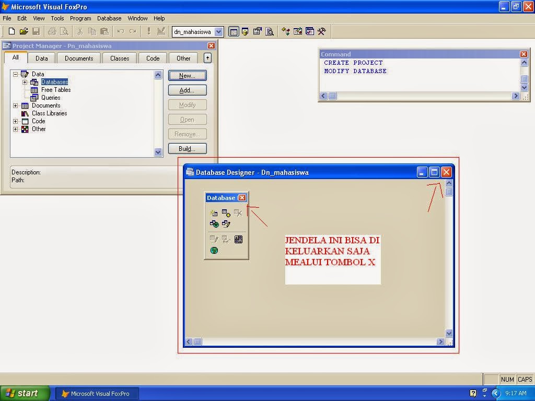Select the Remove Table icon
535x401 pixels.
click(x=238, y=213)
